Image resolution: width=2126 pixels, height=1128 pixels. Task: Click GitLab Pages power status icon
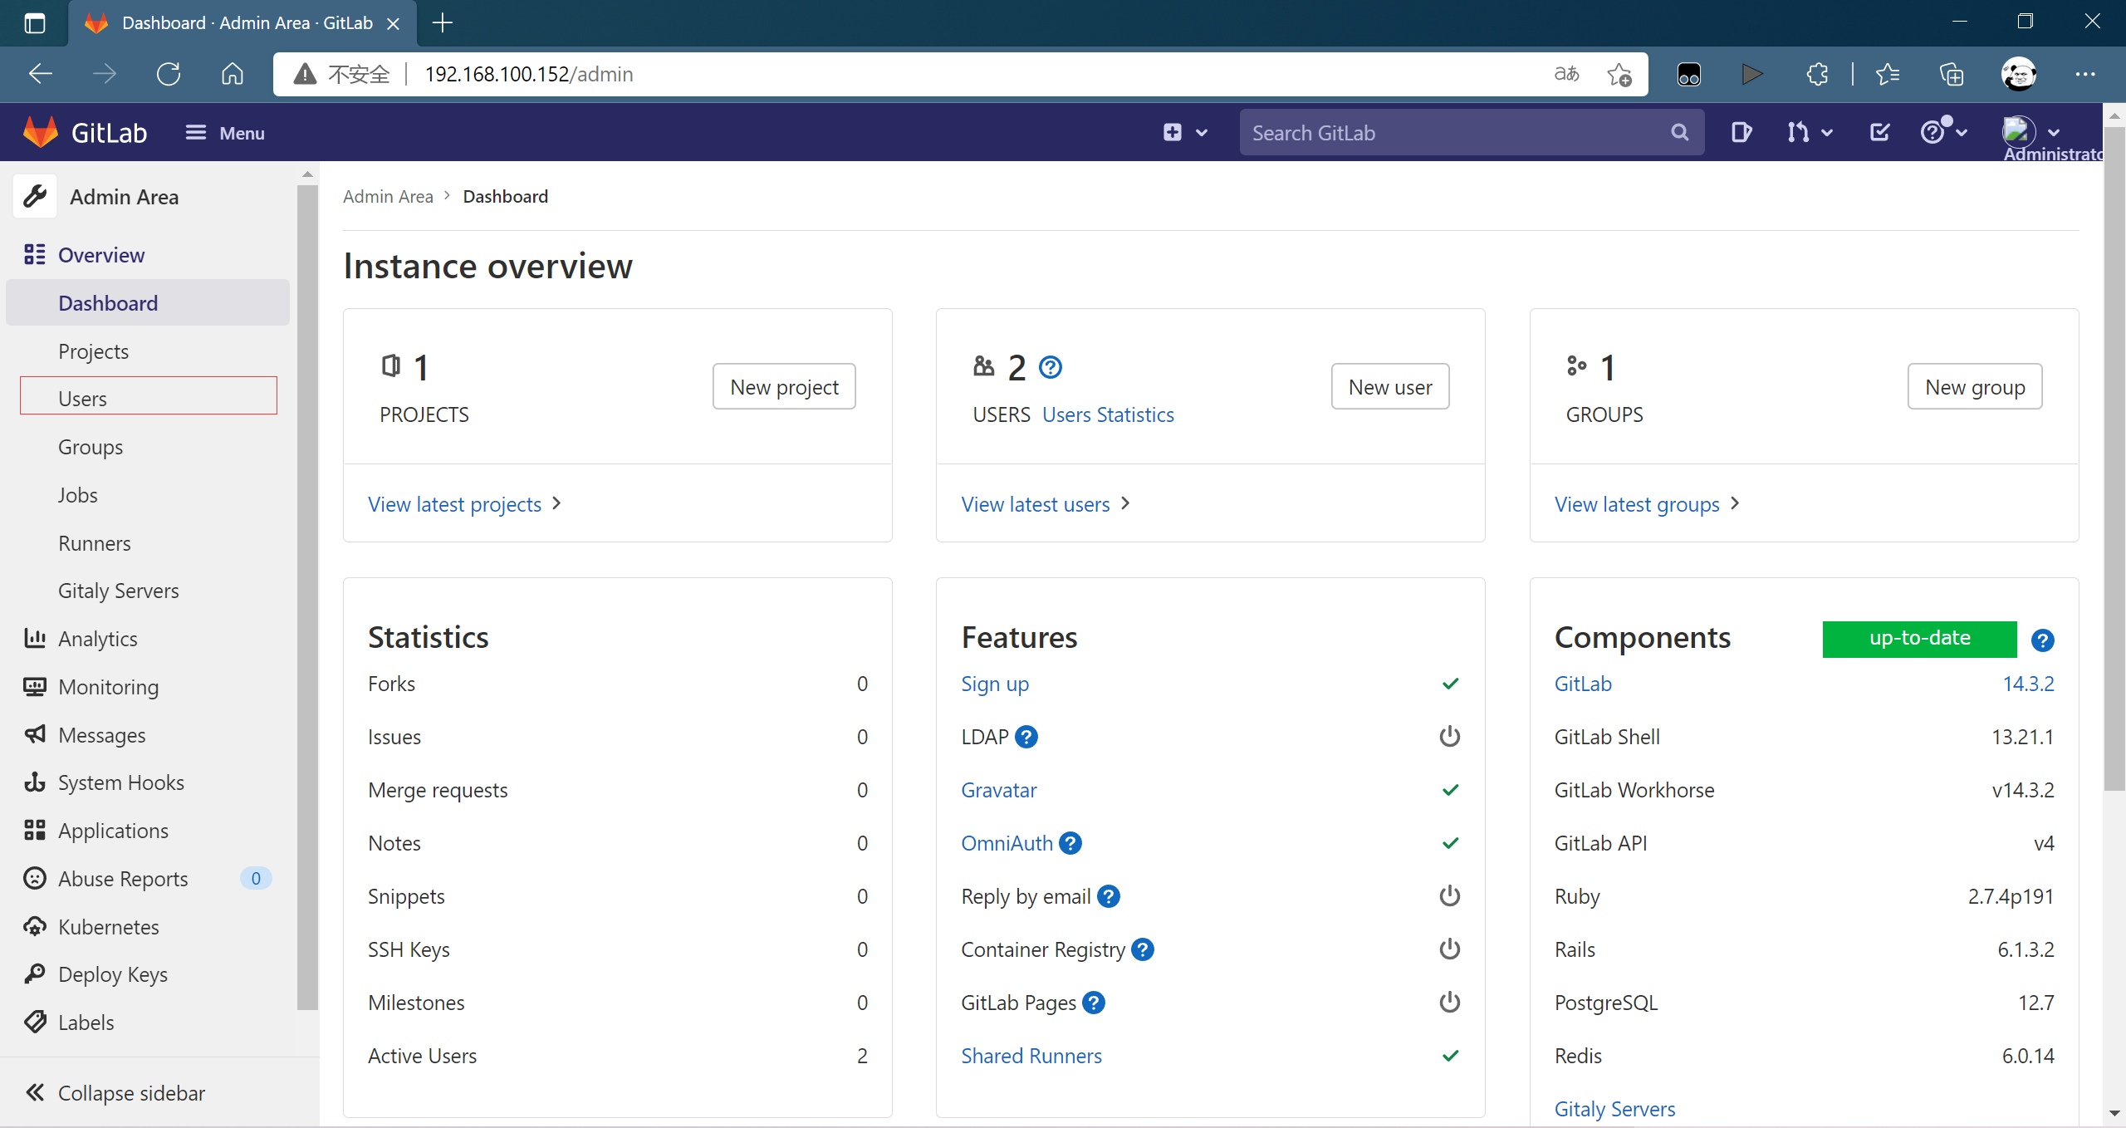point(1449,1003)
